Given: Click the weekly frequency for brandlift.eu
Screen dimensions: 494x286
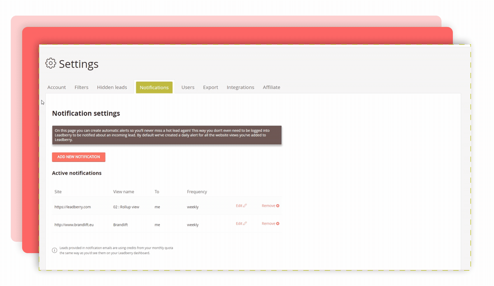Looking at the screenshot, I should click(193, 225).
